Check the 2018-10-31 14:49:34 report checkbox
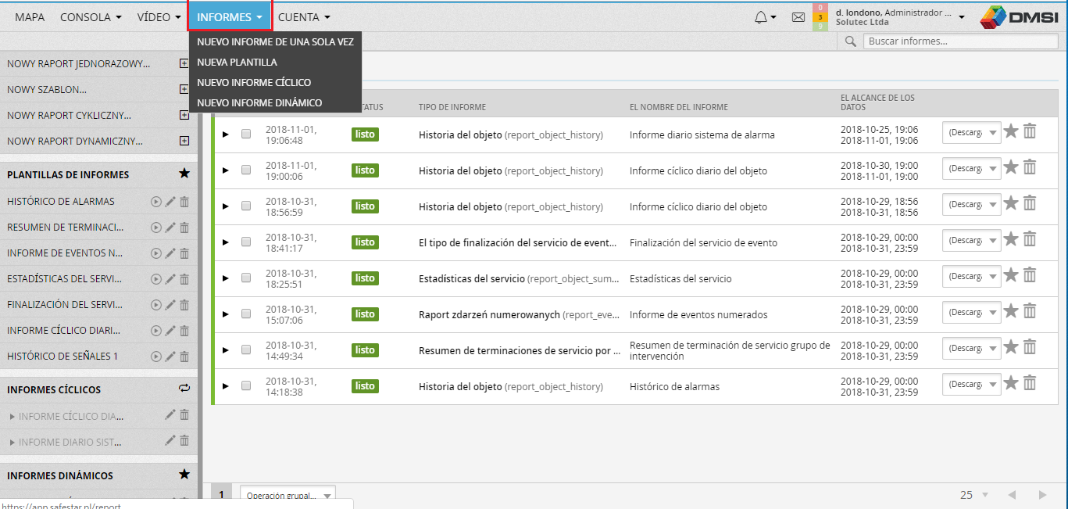1068x509 pixels. pos(246,350)
